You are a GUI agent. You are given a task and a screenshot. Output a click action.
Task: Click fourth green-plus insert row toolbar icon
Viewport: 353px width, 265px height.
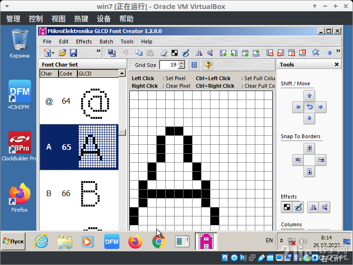pyautogui.click(x=256, y=53)
